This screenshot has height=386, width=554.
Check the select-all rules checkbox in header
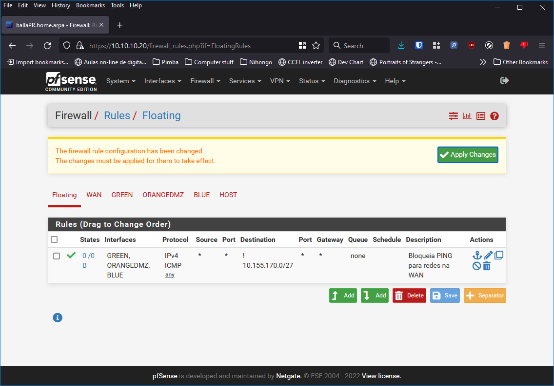click(54, 239)
